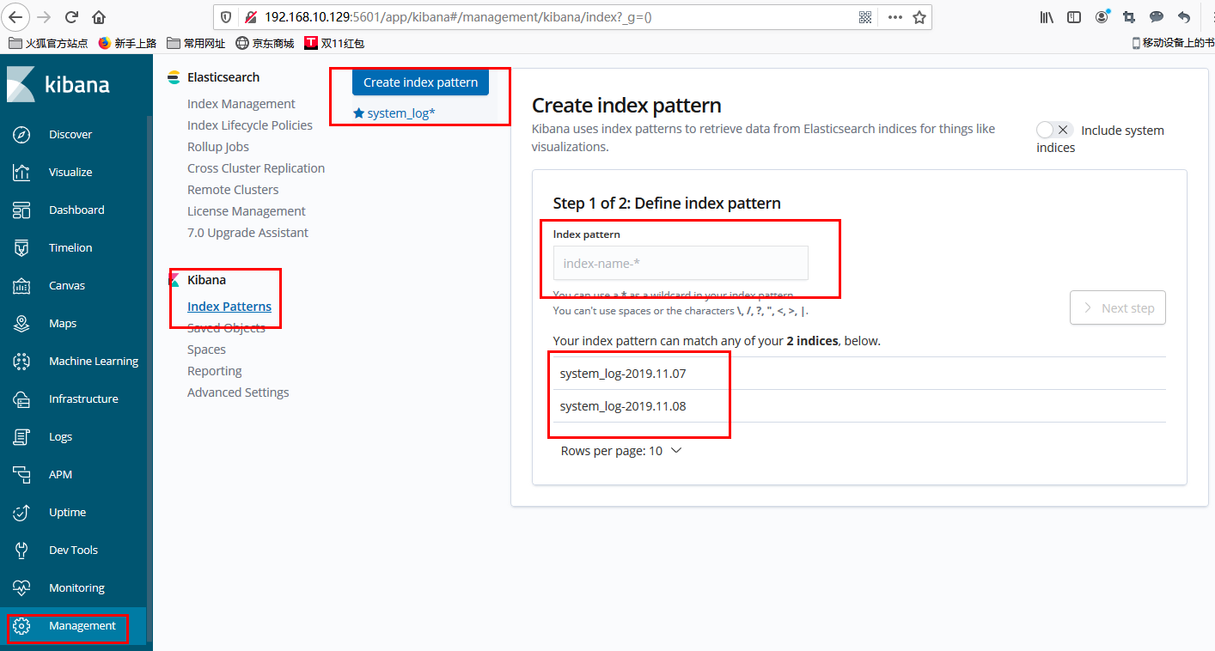Open Remote Clusters link
The height and width of the screenshot is (651, 1215).
tap(233, 190)
